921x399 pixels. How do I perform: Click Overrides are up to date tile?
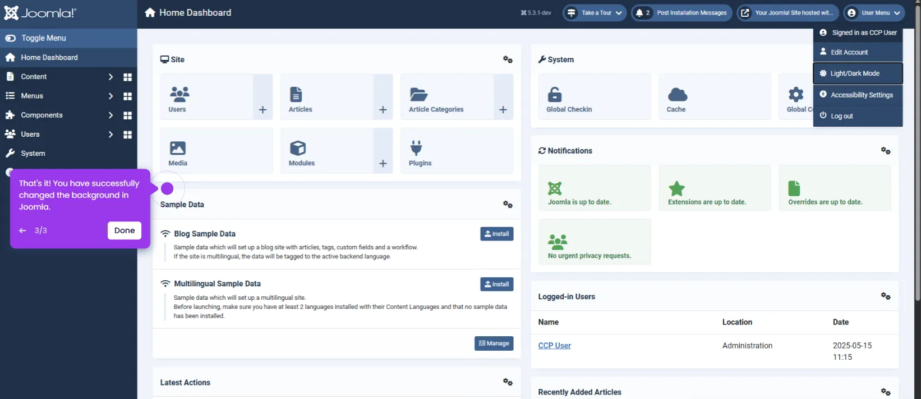[x=835, y=188]
